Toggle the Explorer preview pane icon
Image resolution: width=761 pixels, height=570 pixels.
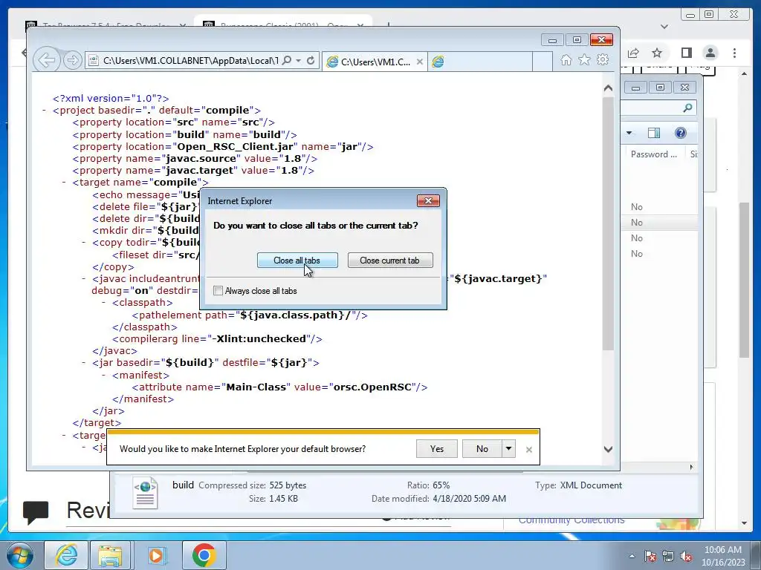click(654, 133)
